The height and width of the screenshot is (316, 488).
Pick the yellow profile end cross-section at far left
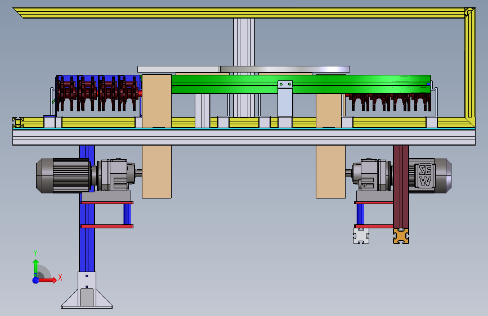point(18,122)
